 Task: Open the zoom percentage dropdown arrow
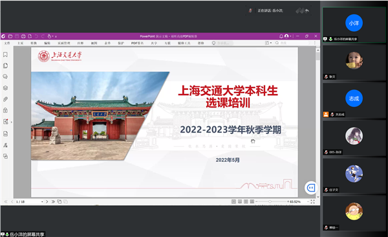308,202
